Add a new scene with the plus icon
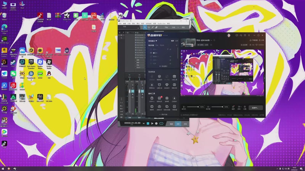Viewport: 305px width, 171px height. (x=177, y=45)
